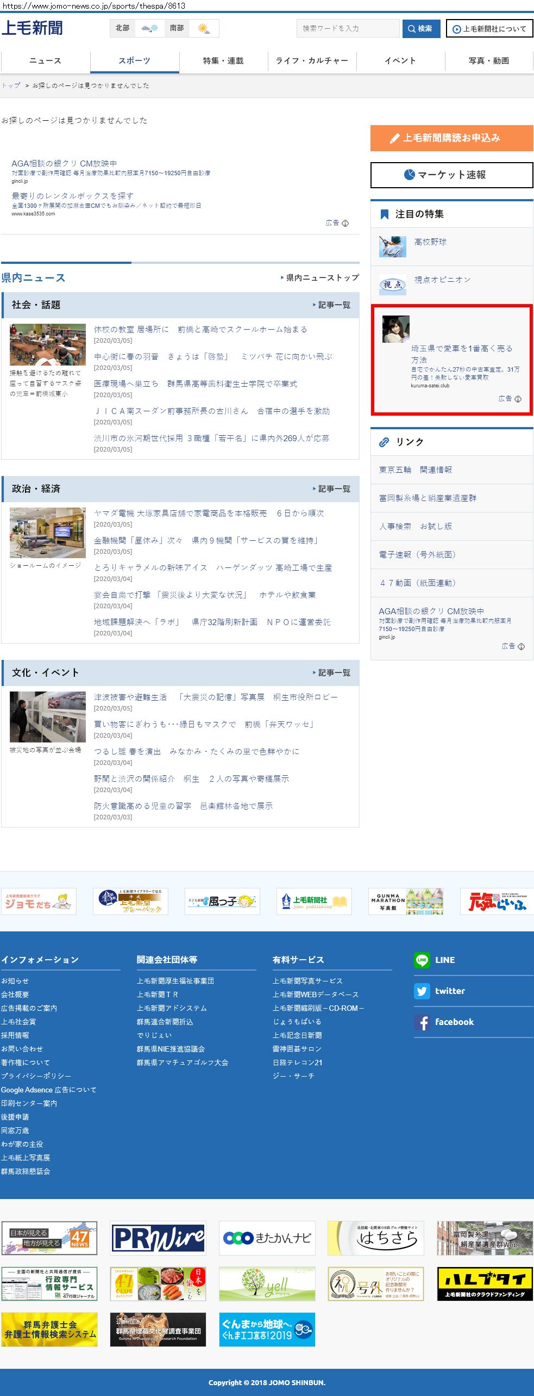Open the twitter bird icon link
Image resolution: width=534 pixels, height=1396 pixels.
422,991
